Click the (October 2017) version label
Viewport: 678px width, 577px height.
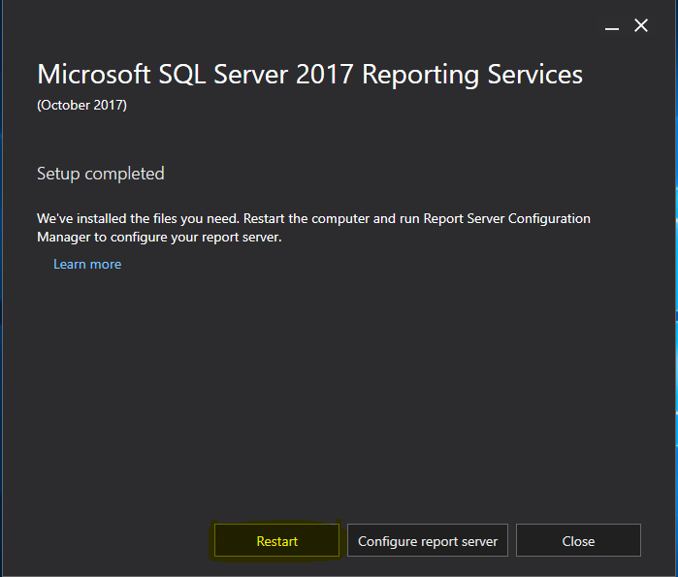click(81, 105)
